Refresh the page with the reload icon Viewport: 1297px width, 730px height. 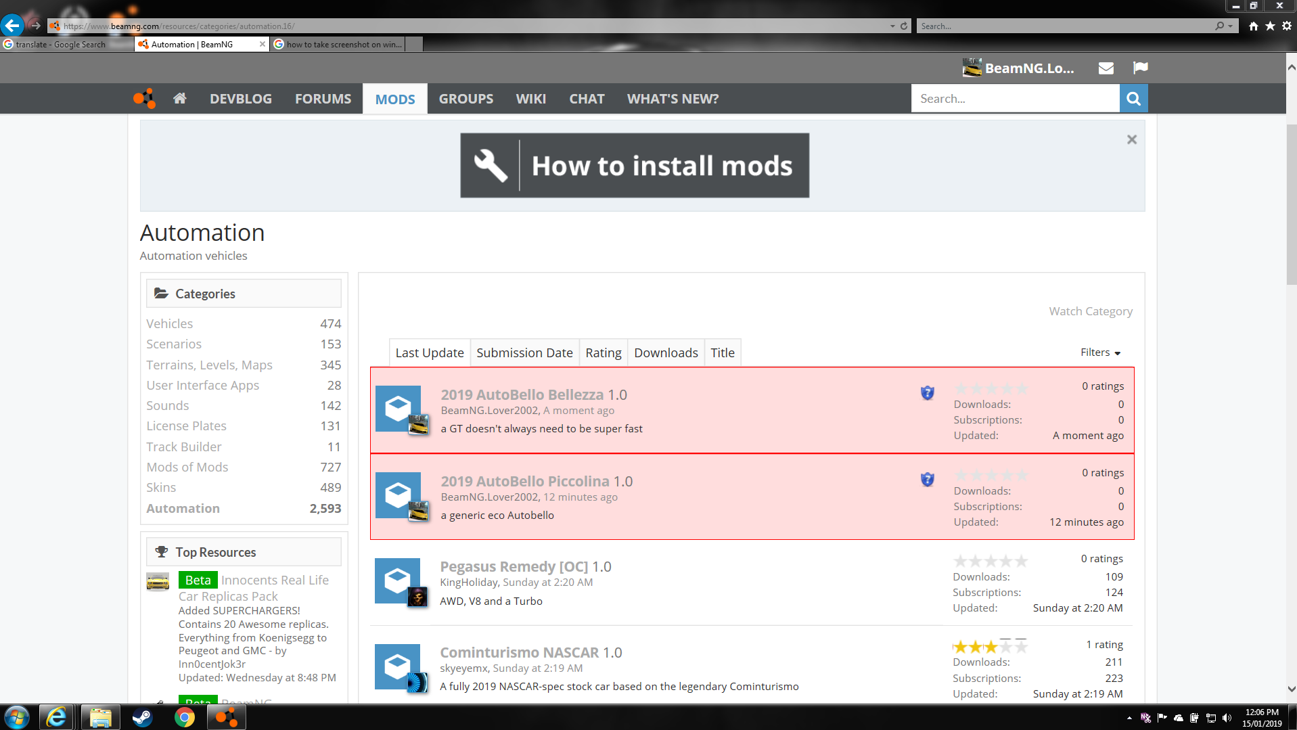pos(903,26)
